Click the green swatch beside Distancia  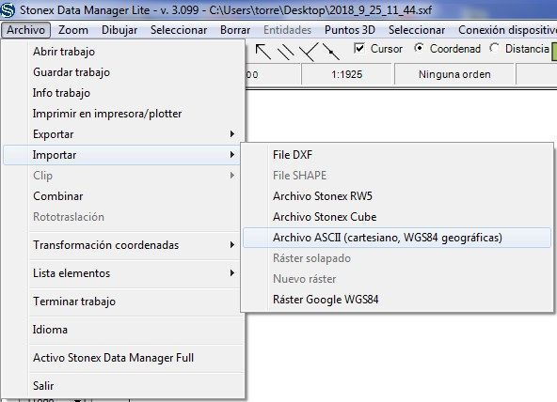tap(554, 51)
